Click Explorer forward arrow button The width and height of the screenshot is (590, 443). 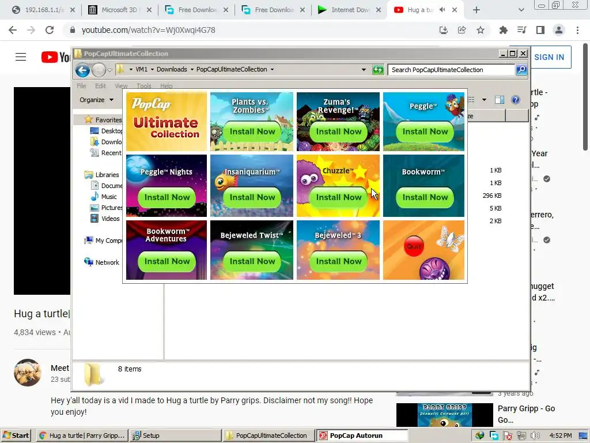[99, 70]
